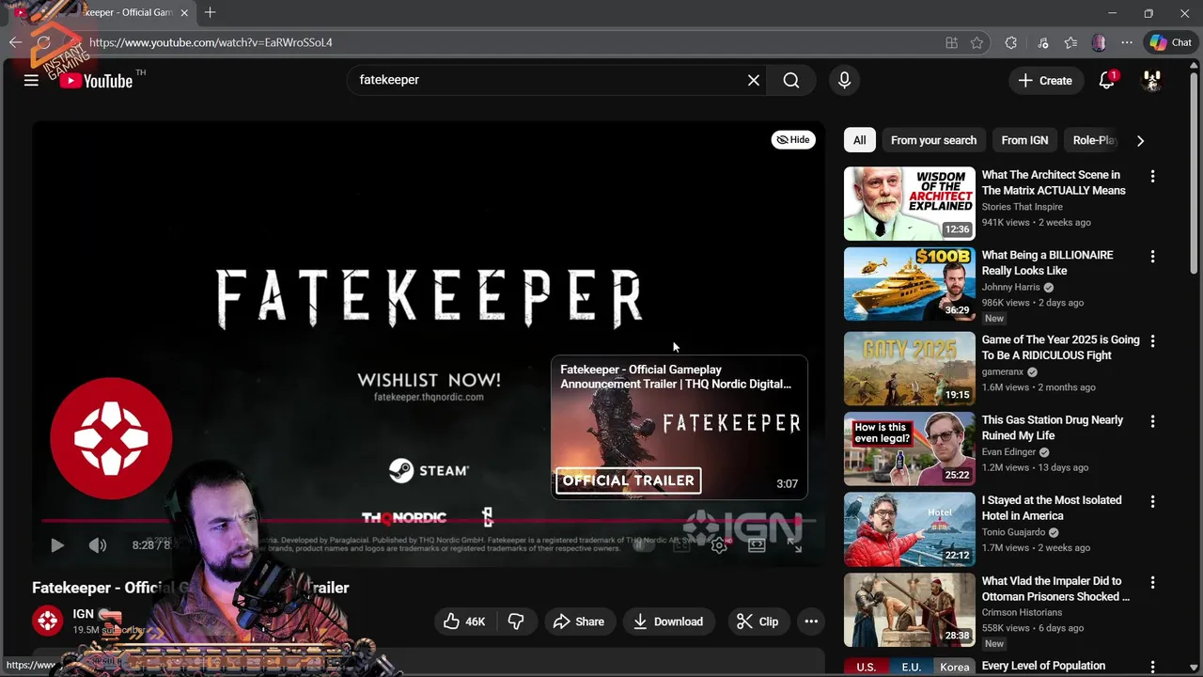Open browser settings and more menu
This screenshot has width=1203, height=677.
(1127, 42)
